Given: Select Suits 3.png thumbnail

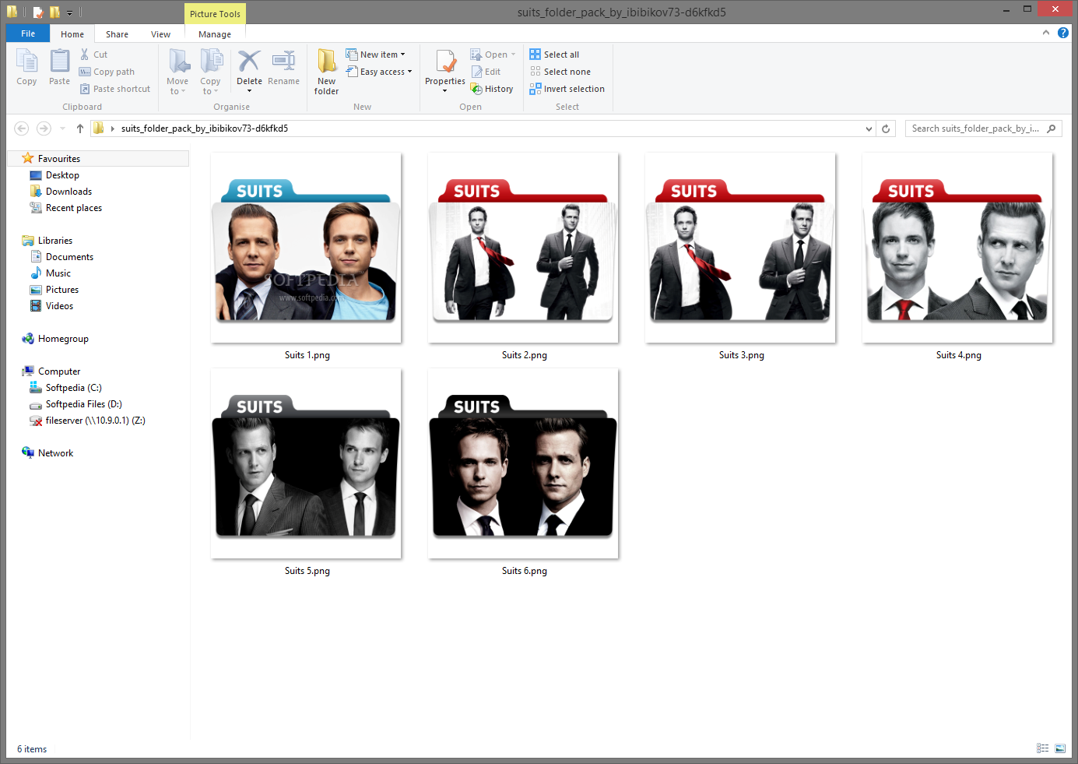Looking at the screenshot, I should pos(740,248).
